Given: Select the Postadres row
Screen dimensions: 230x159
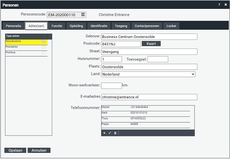Looking at the screenshot, I should [26, 48].
